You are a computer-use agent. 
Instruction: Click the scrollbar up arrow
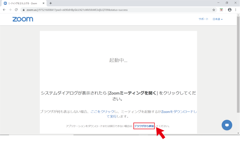click(238, 15)
